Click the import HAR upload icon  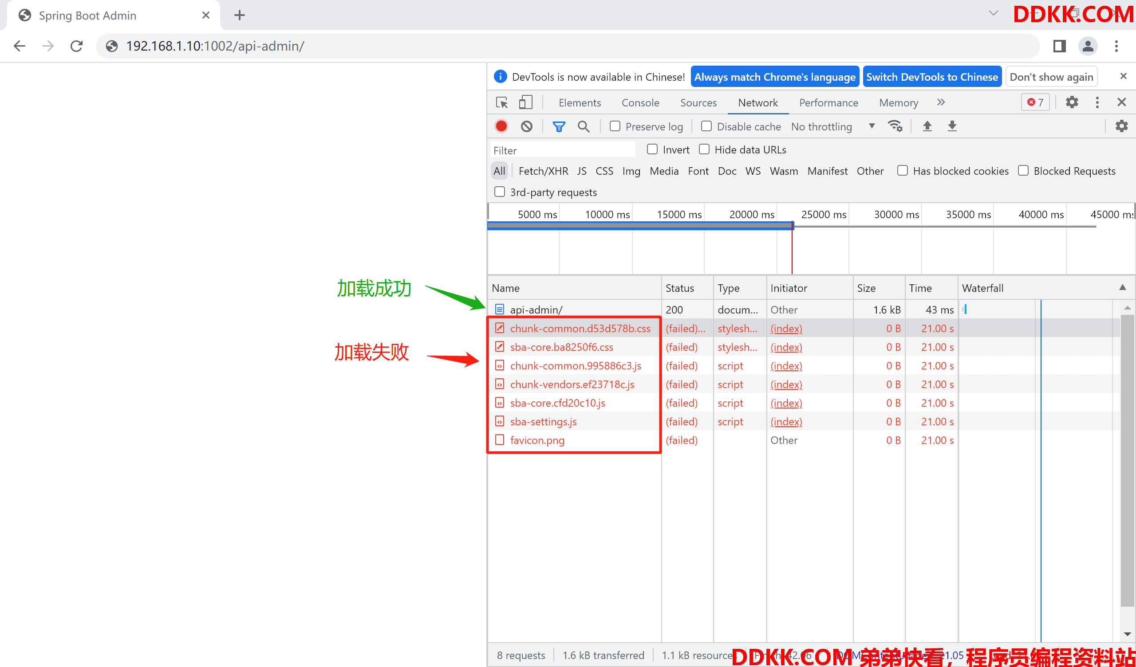(x=927, y=126)
